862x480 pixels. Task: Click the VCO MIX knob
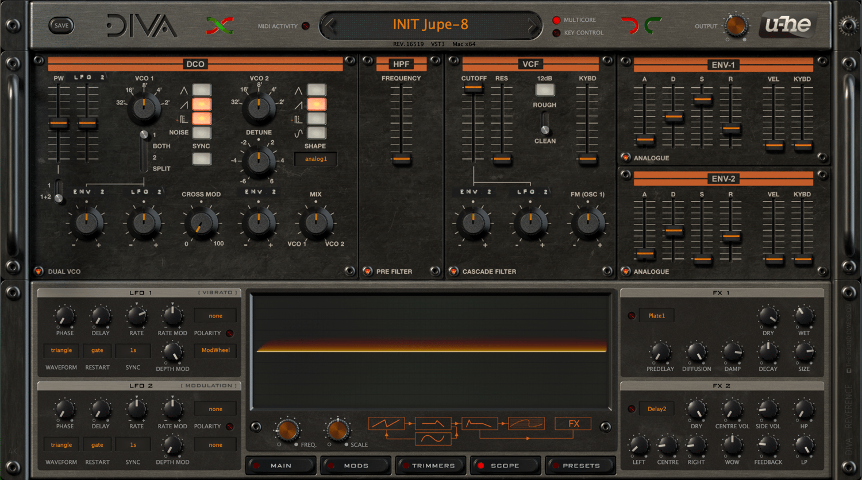tap(315, 223)
